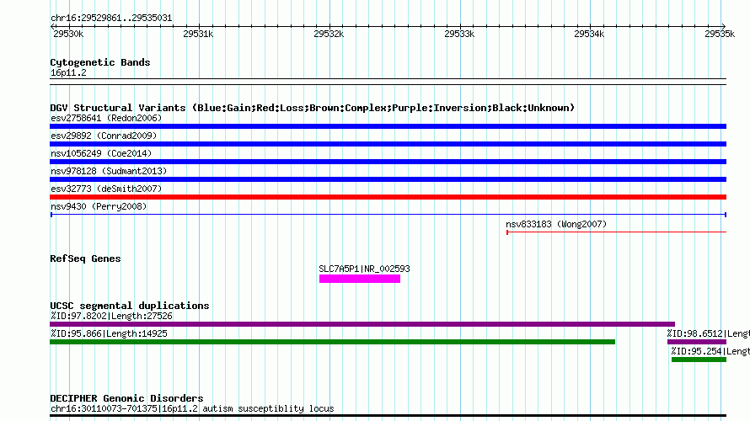This screenshot has height=421, width=750.
Task: Select the SLC7A5P1|NR_002593 gene label
Action: (x=365, y=269)
